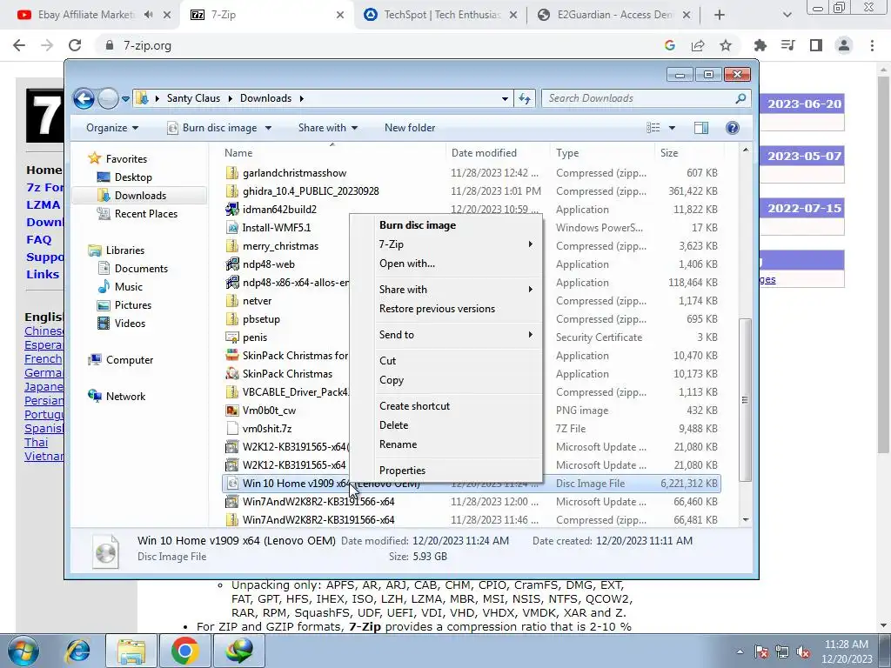
Task: Open Explorer help question mark icon
Action: pyautogui.click(x=733, y=128)
